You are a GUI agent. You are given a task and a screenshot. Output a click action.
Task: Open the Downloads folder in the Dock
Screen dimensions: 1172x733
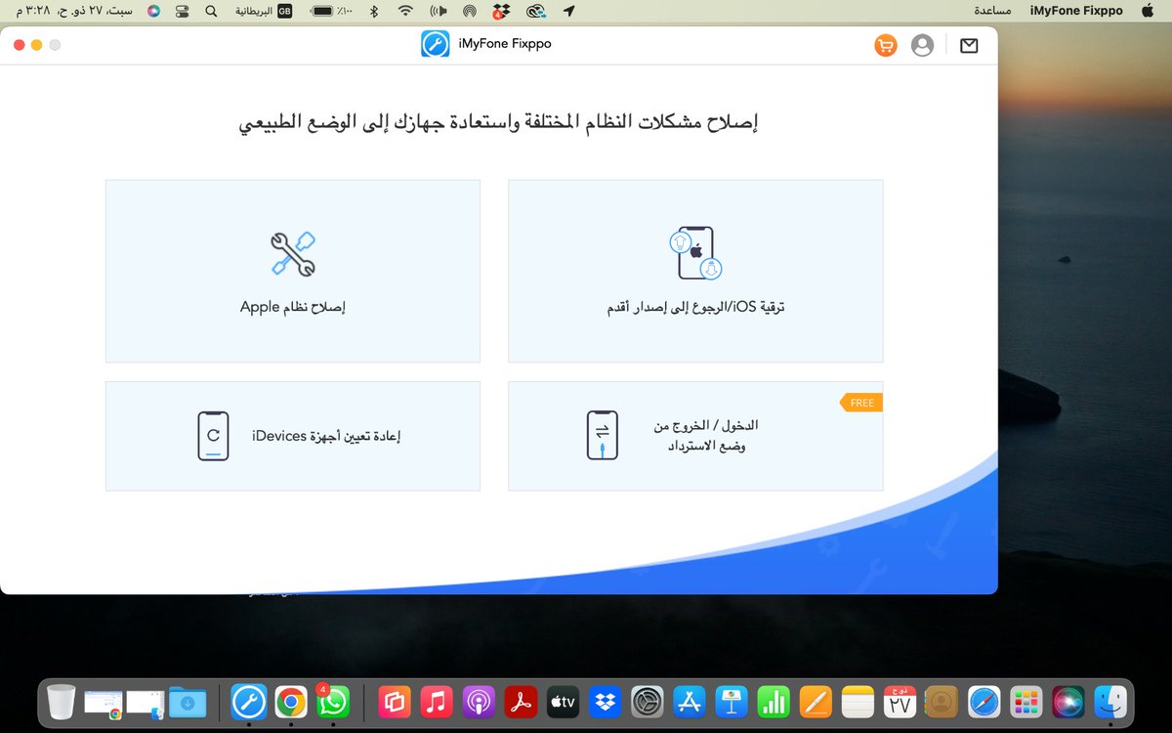(x=187, y=702)
